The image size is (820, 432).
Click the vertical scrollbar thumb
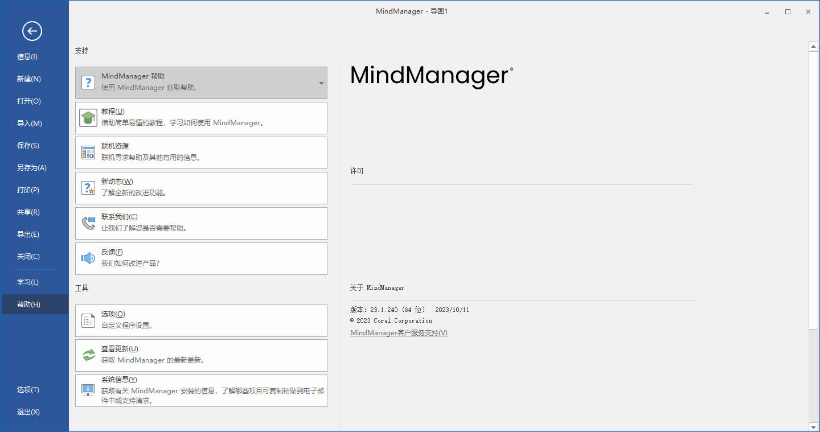pos(813,190)
